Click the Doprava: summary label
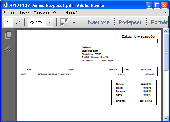This screenshot has width=170, height=122. coord(121,91)
